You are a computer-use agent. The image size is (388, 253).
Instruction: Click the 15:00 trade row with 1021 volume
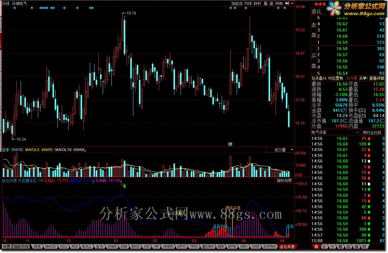click(348, 241)
